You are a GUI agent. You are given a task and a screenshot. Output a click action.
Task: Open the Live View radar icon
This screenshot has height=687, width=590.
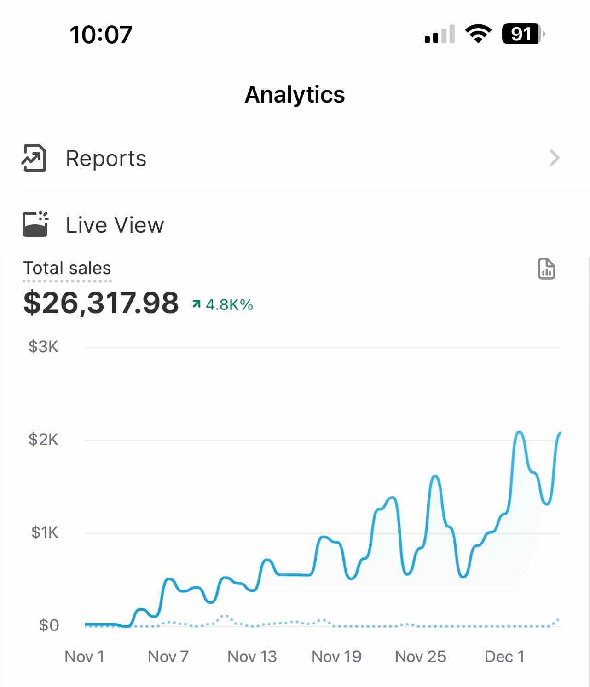tap(34, 225)
